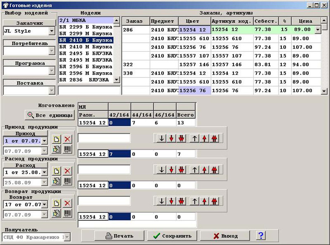The width and height of the screenshot is (330, 245).
Task: Select model БЛ 2495 Б БЛУЗКА in the list
Action: click(x=86, y=53)
